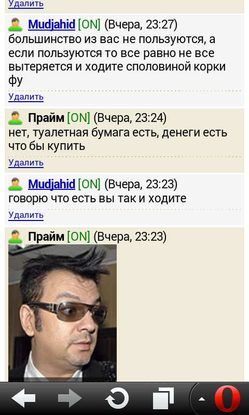The width and height of the screenshot is (249, 415).
Task: Delete the 23:27 message via Удалить
Action: (x=26, y=97)
